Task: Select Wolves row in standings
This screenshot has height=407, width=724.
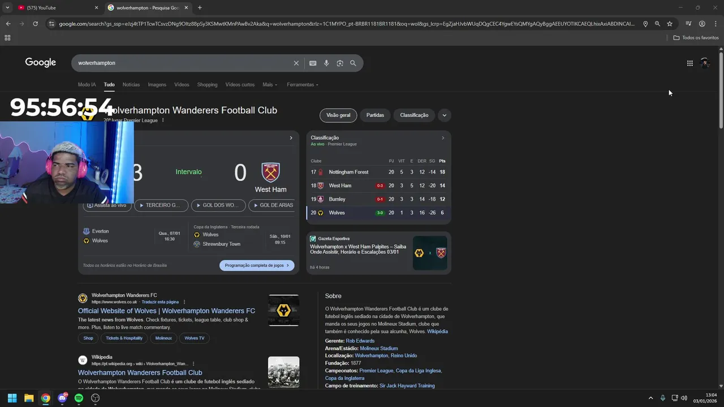Action: [378, 213]
